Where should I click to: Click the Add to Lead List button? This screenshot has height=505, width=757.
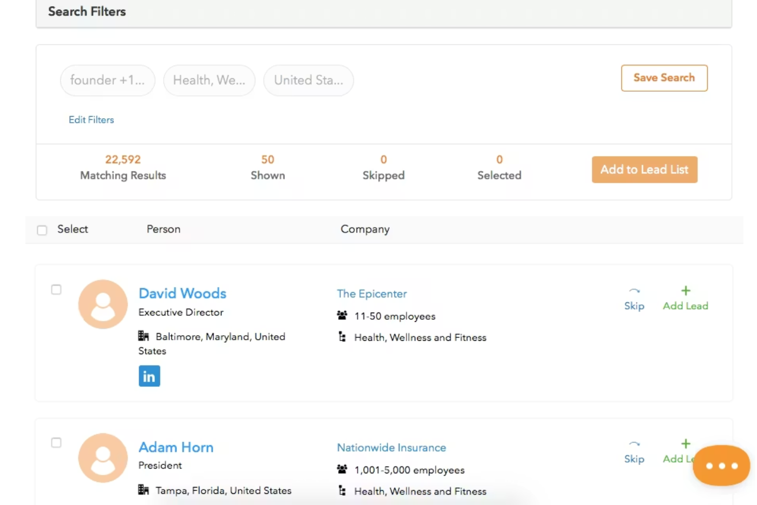point(644,169)
